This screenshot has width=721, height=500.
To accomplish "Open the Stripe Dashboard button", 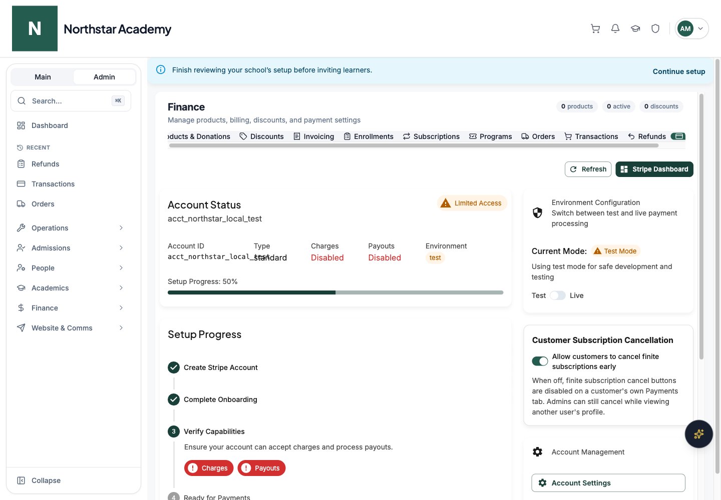I will coord(654,169).
